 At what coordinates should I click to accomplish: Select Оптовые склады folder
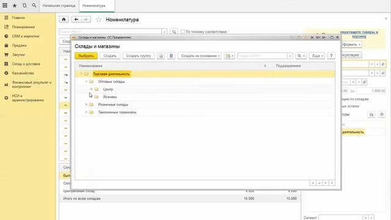[111, 81]
